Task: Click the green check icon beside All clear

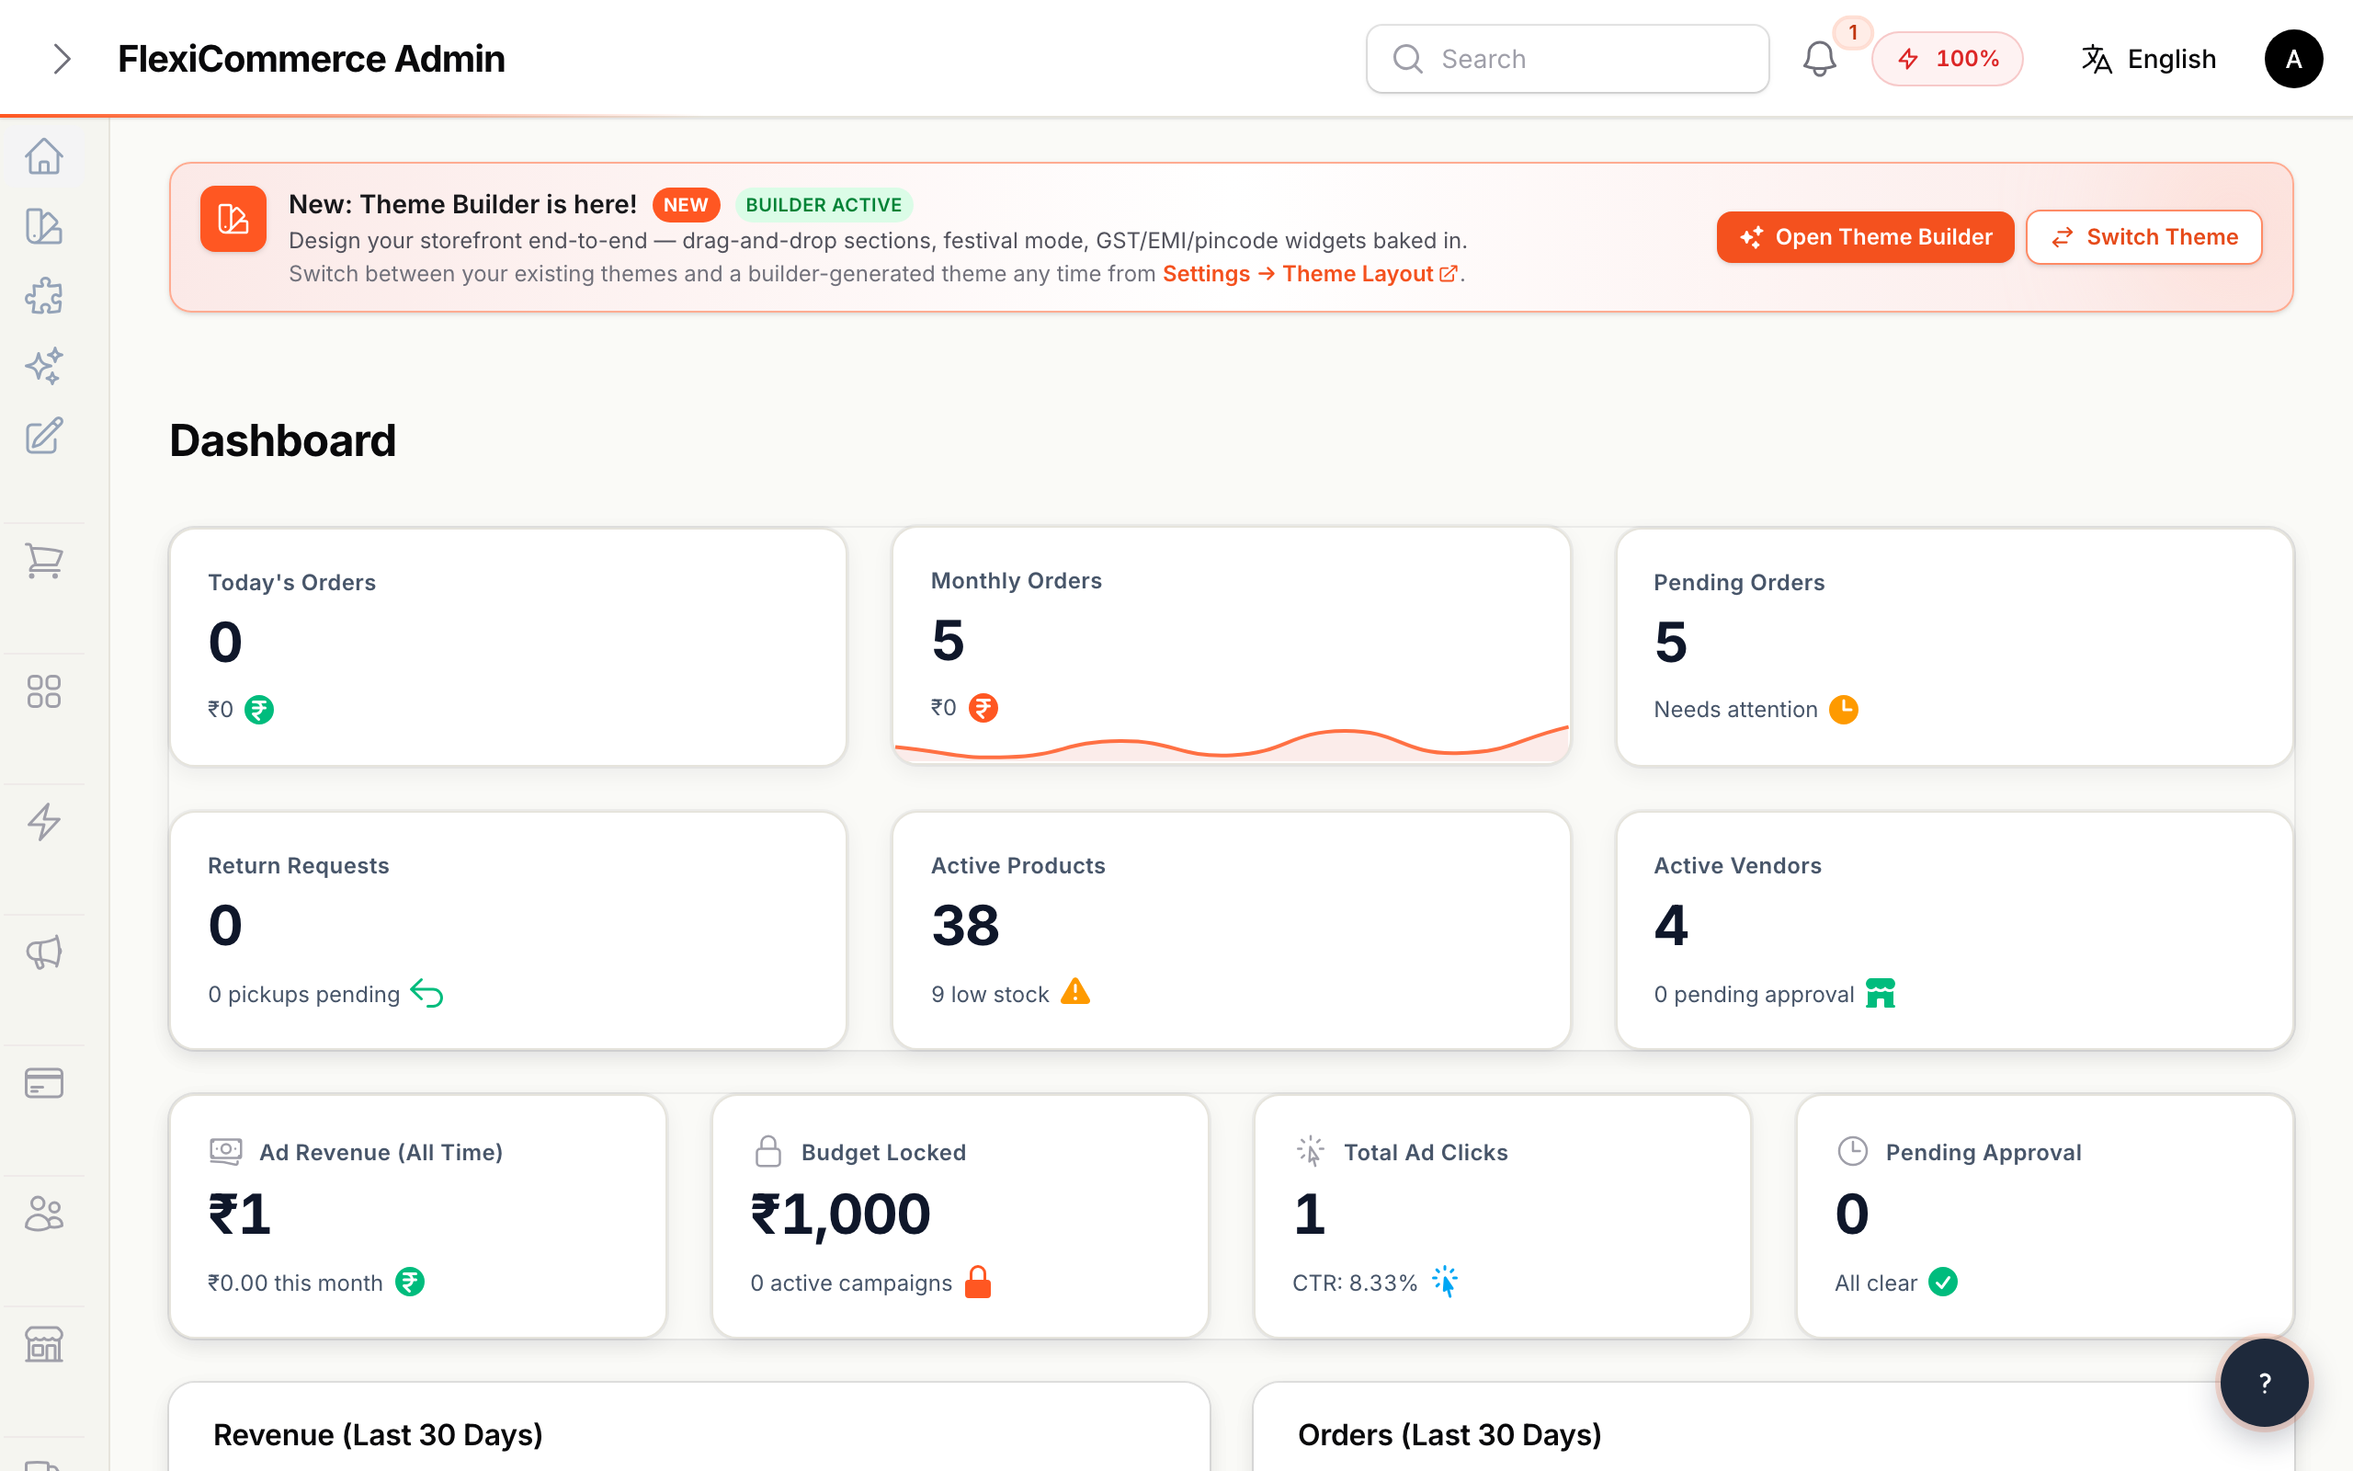Action: point(1943,1283)
